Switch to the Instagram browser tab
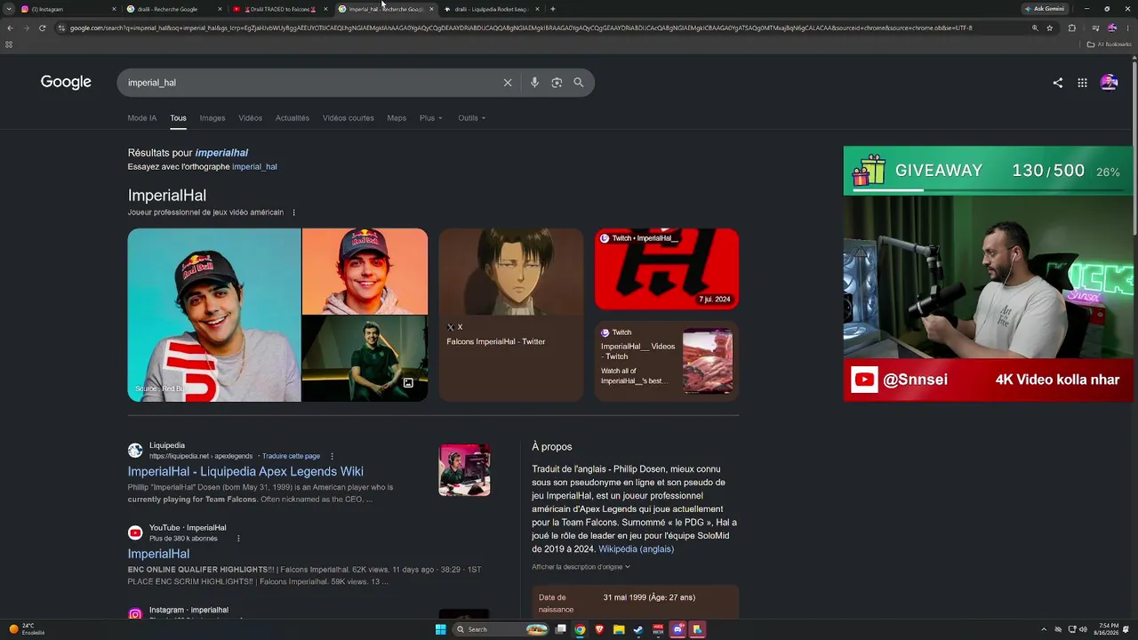 coord(68,9)
